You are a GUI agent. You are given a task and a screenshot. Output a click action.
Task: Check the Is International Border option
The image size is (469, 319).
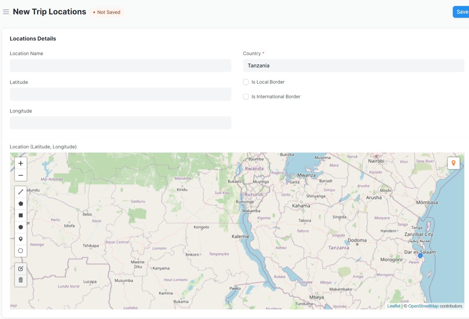246,97
